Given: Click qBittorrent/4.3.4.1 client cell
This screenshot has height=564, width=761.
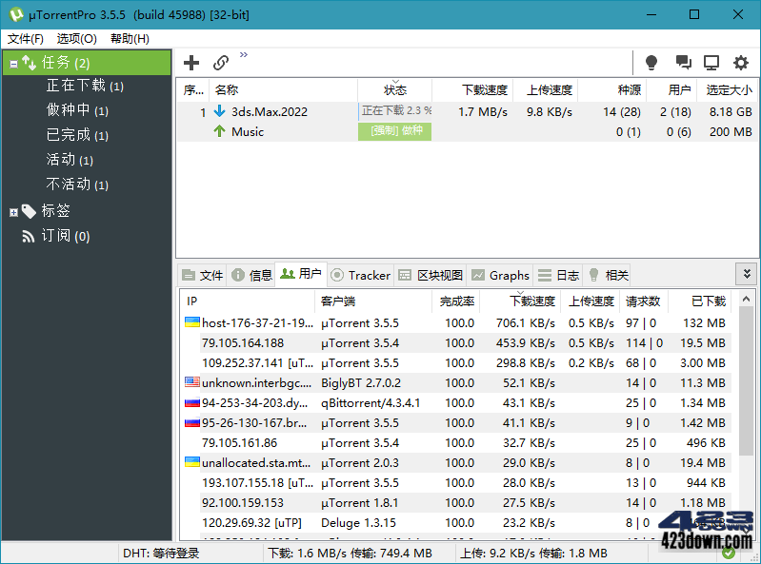Looking at the screenshot, I should [x=370, y=402].
